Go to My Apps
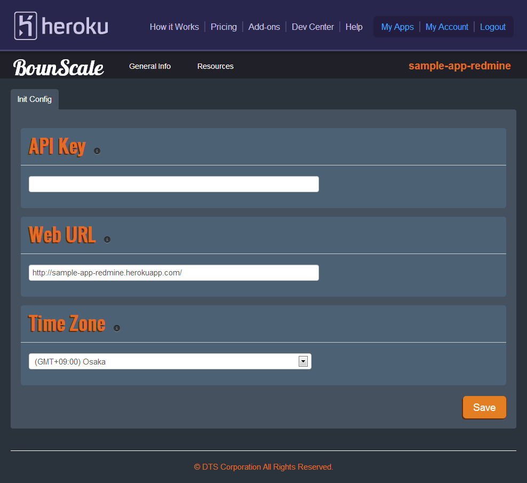The width and height of the screenshot is (527, 483). point(397,27)
